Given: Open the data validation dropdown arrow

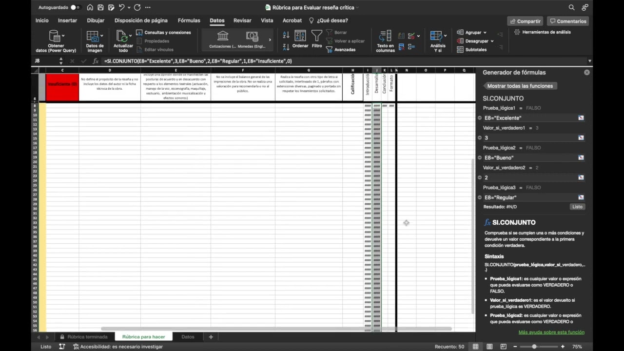Looking at the screenshot, I should click(418, 36).
